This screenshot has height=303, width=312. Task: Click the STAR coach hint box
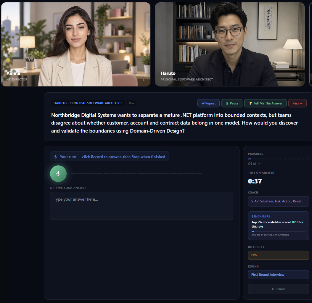tap(278, 201)
